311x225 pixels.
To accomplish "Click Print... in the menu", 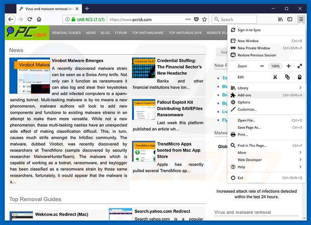I will pyautogui.click(x=266, y=135).
